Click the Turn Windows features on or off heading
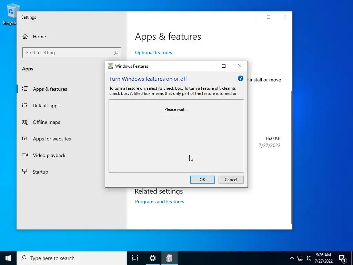Screen dimensions: 353x265 pos(148,79)
